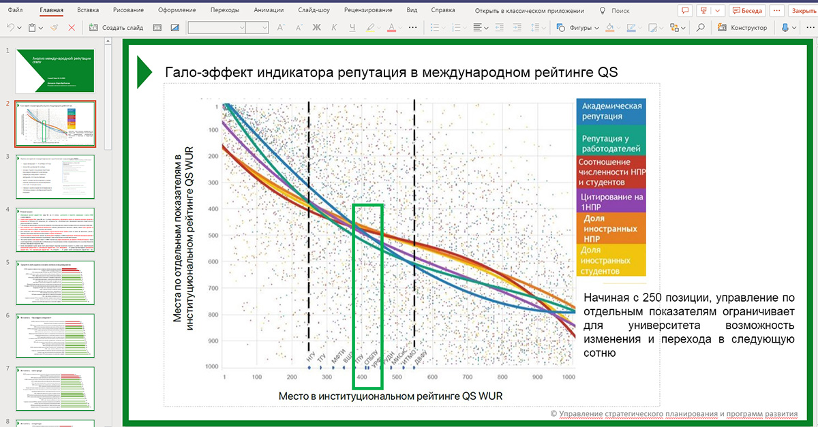Expand the Dictate options arrow
This screenshot has width=818, height=427.
pos(795,28)
